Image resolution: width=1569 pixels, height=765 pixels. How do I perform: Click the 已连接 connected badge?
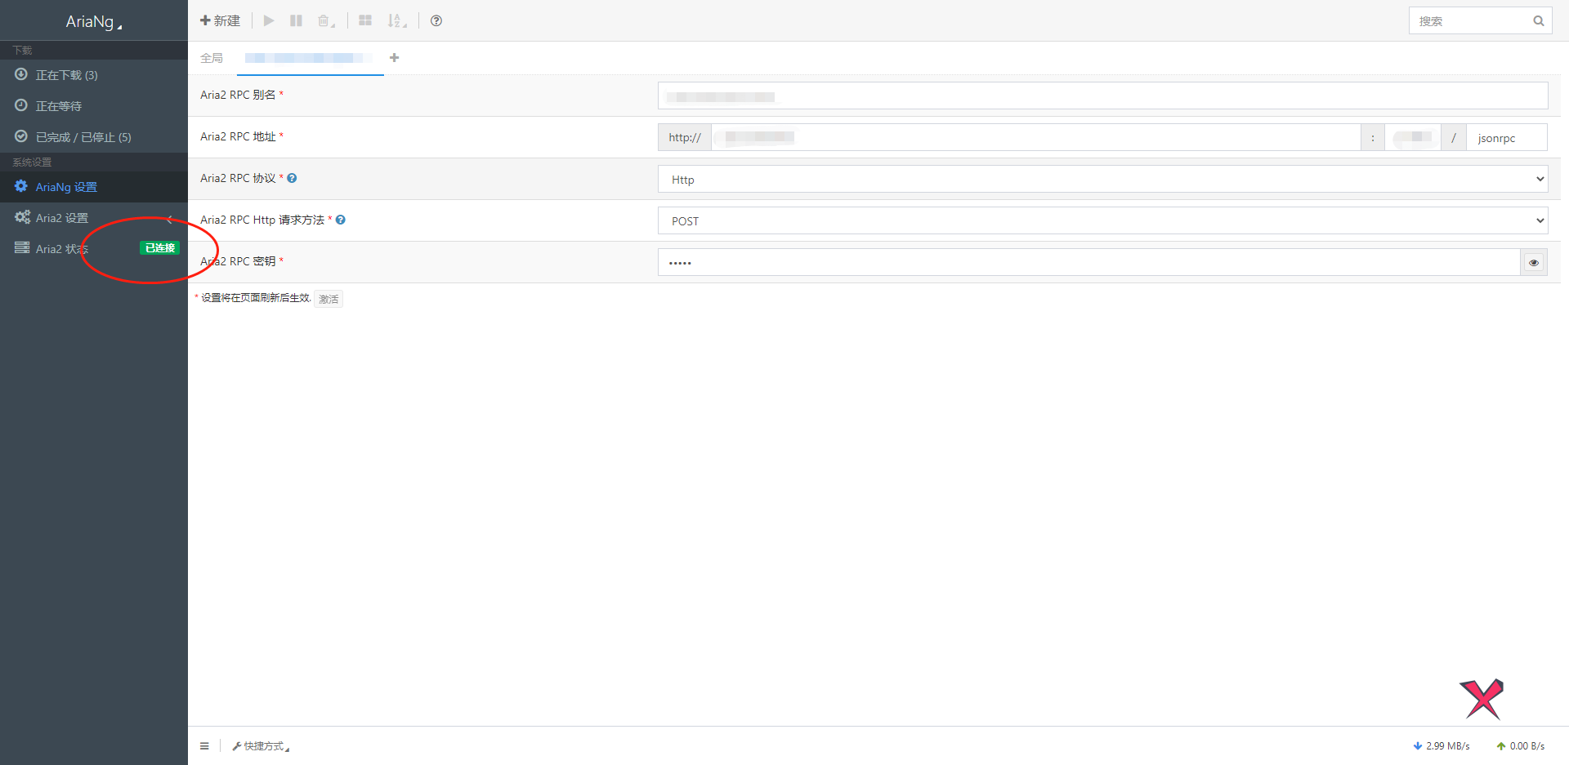[159, 247]
